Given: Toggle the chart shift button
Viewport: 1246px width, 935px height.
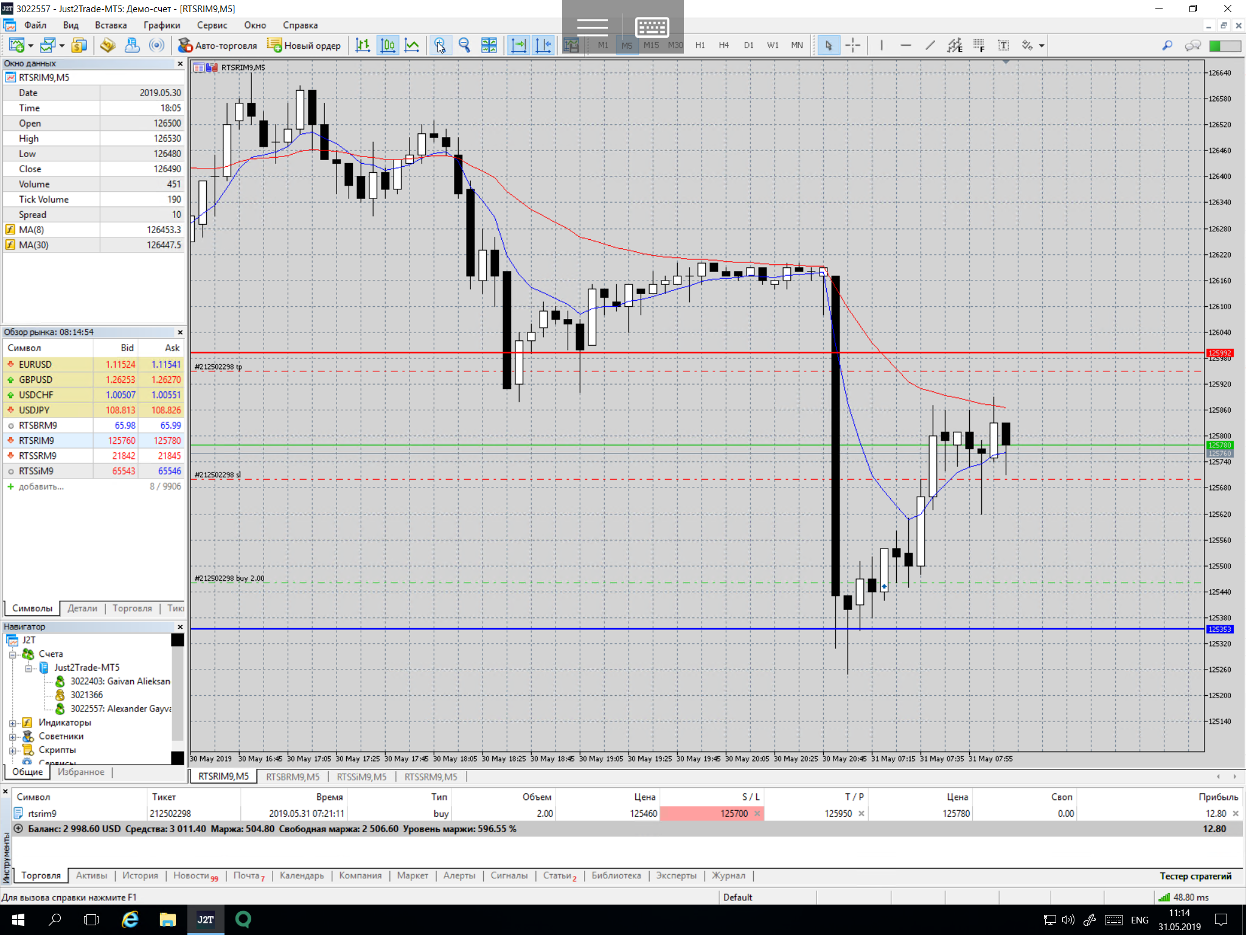Looking at the screenshot, I should [543, 46].
